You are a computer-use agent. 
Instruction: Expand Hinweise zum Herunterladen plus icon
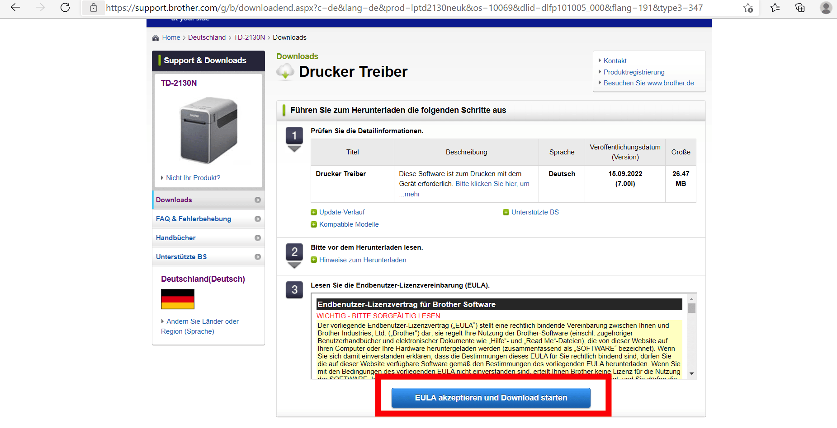(x=314, y=260)
